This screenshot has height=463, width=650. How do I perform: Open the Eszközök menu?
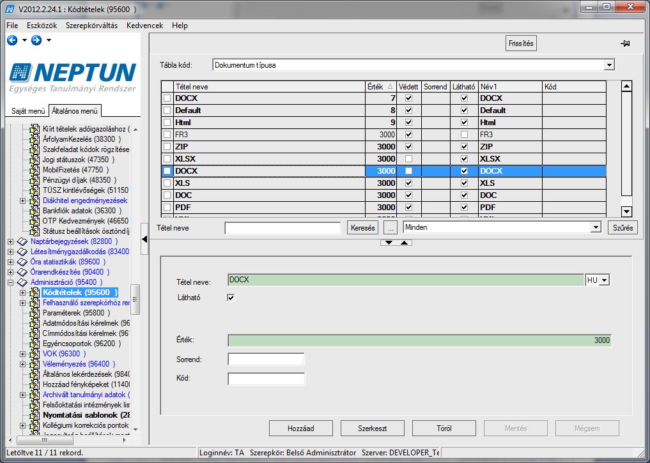tap(42, 26)
